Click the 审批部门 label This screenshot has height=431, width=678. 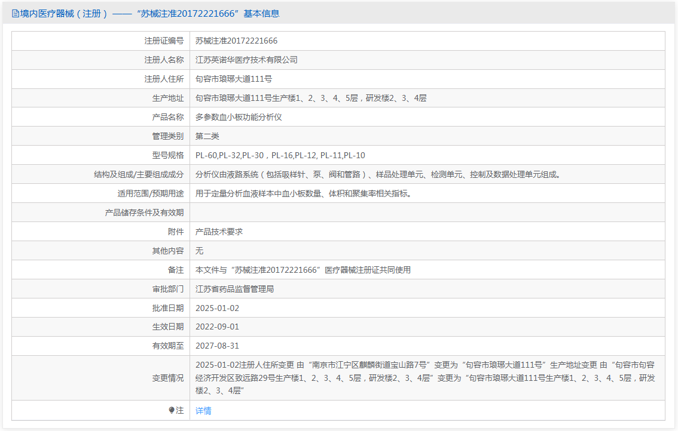tap(168, 289)
